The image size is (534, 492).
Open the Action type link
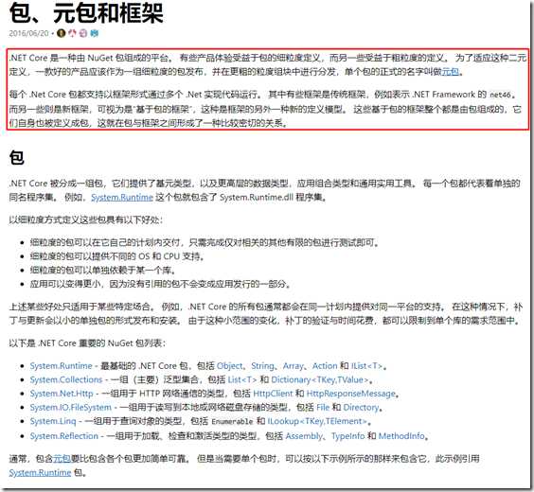click(325, 366)
